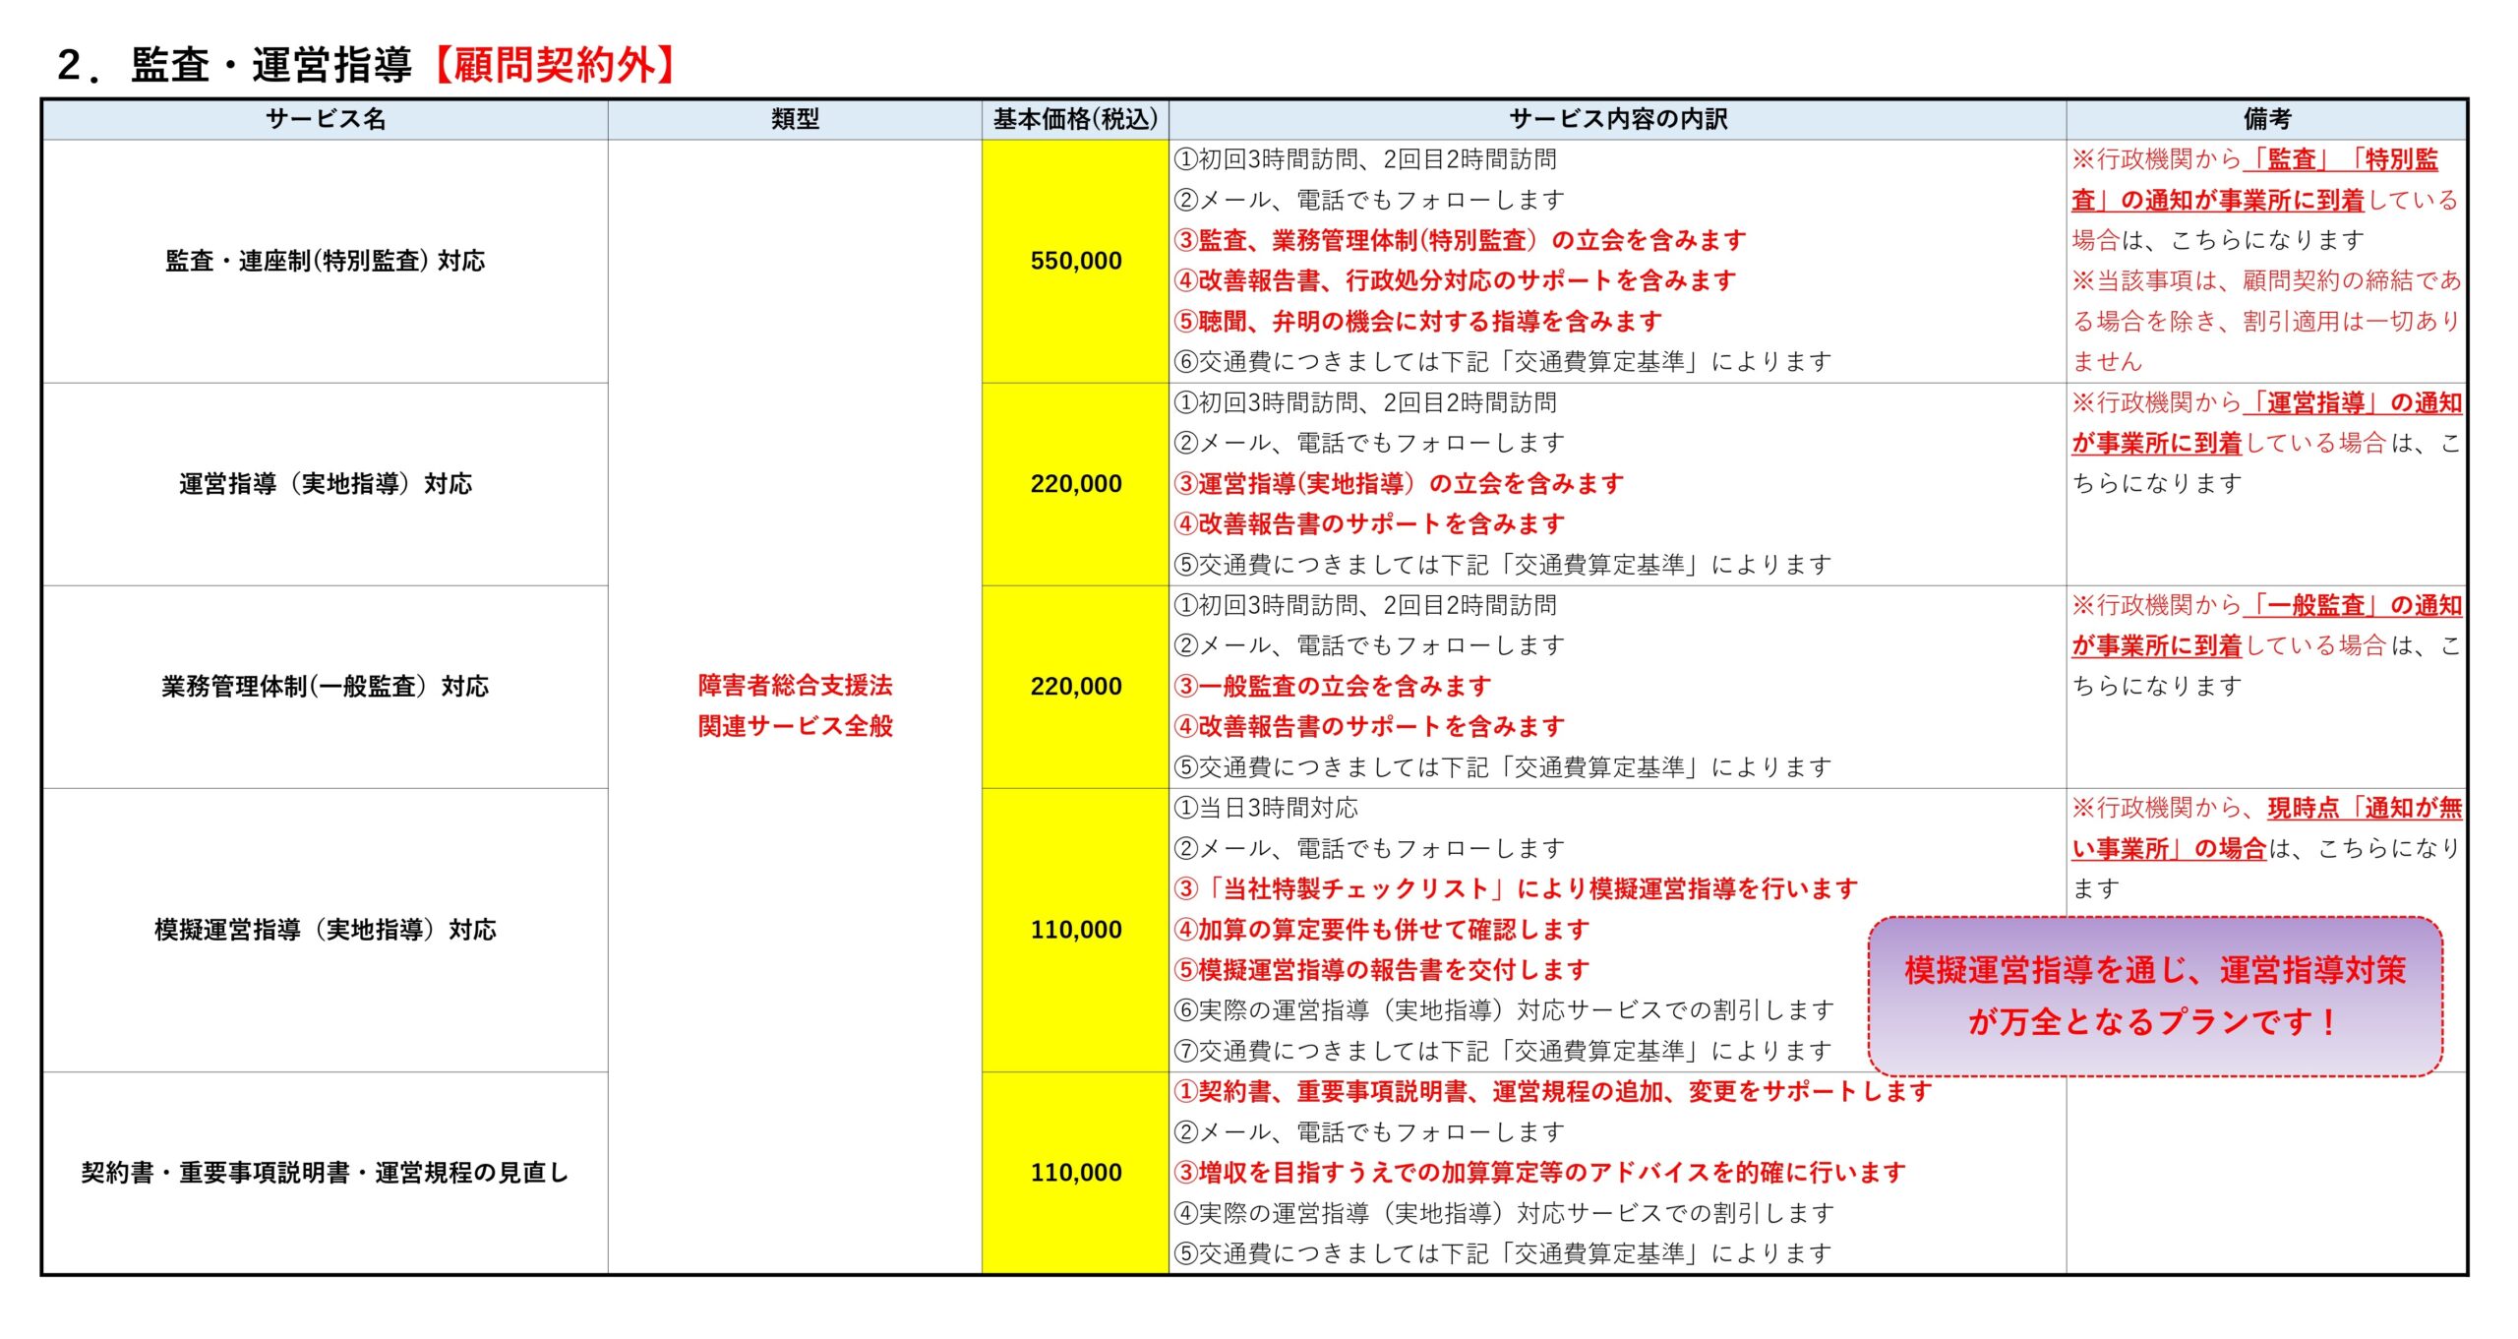2518x1339 pixels.
Task: Click 業務管理体制(一般監査) 対応 service name
Action: click(325, 687)
